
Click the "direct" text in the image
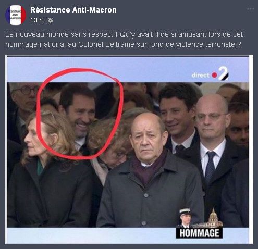point(200,75)
